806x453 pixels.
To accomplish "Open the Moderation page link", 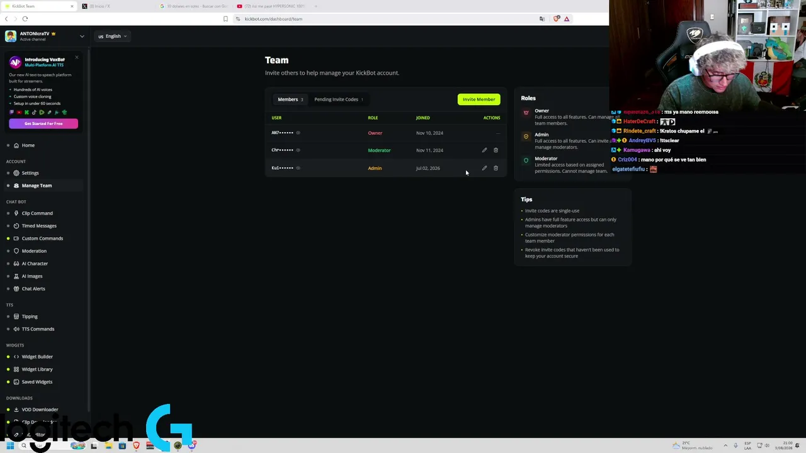I will coord(34,251).
